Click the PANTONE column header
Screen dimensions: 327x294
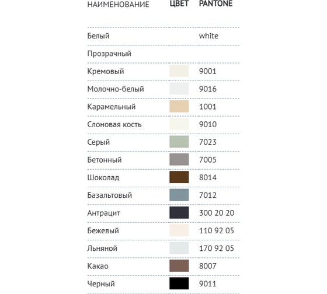215,3
